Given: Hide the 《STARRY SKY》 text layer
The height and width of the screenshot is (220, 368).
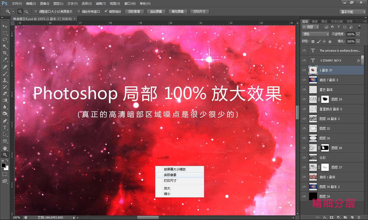Looking at the screenshot, I should click(304, 61).
